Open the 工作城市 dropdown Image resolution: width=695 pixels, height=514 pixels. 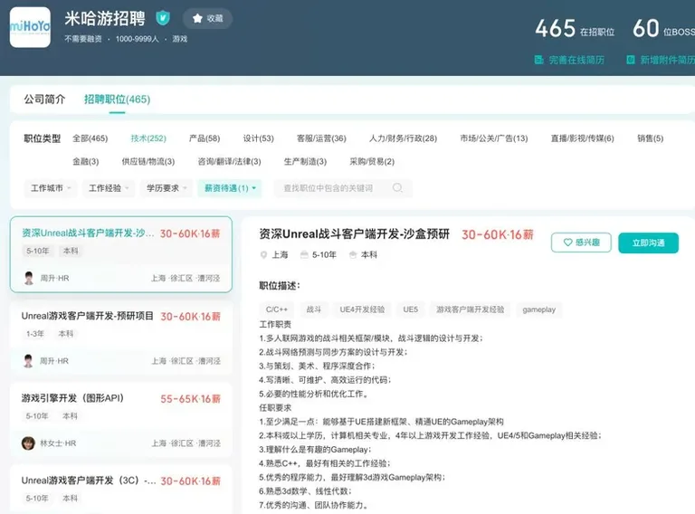click(51, 188)
